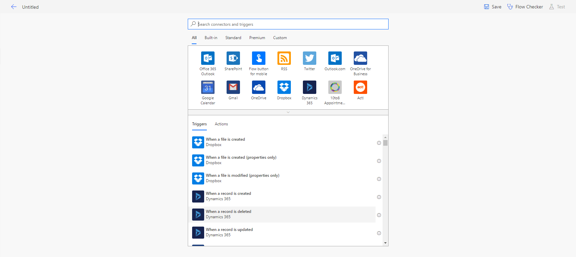
Task: Click the triggers list scrollbar thumb
Action: (x=386, y=143)
